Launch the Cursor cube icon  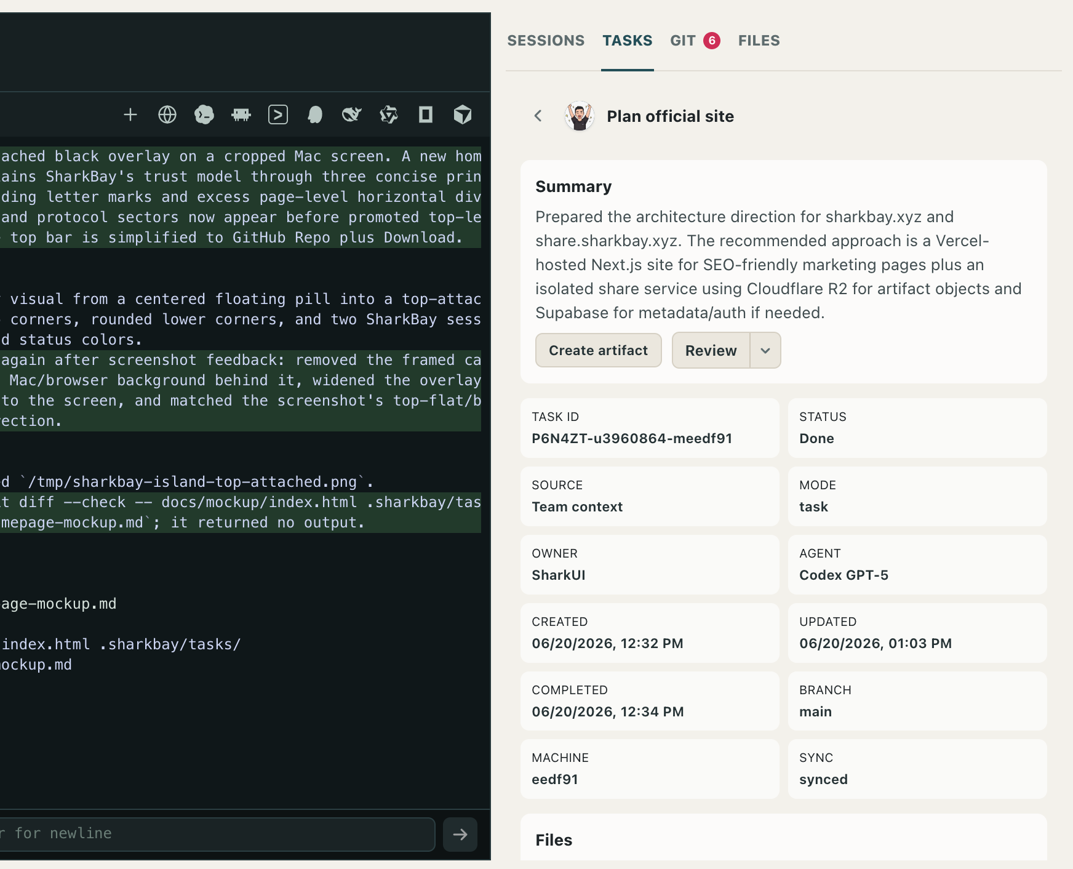tap(463, 114)
